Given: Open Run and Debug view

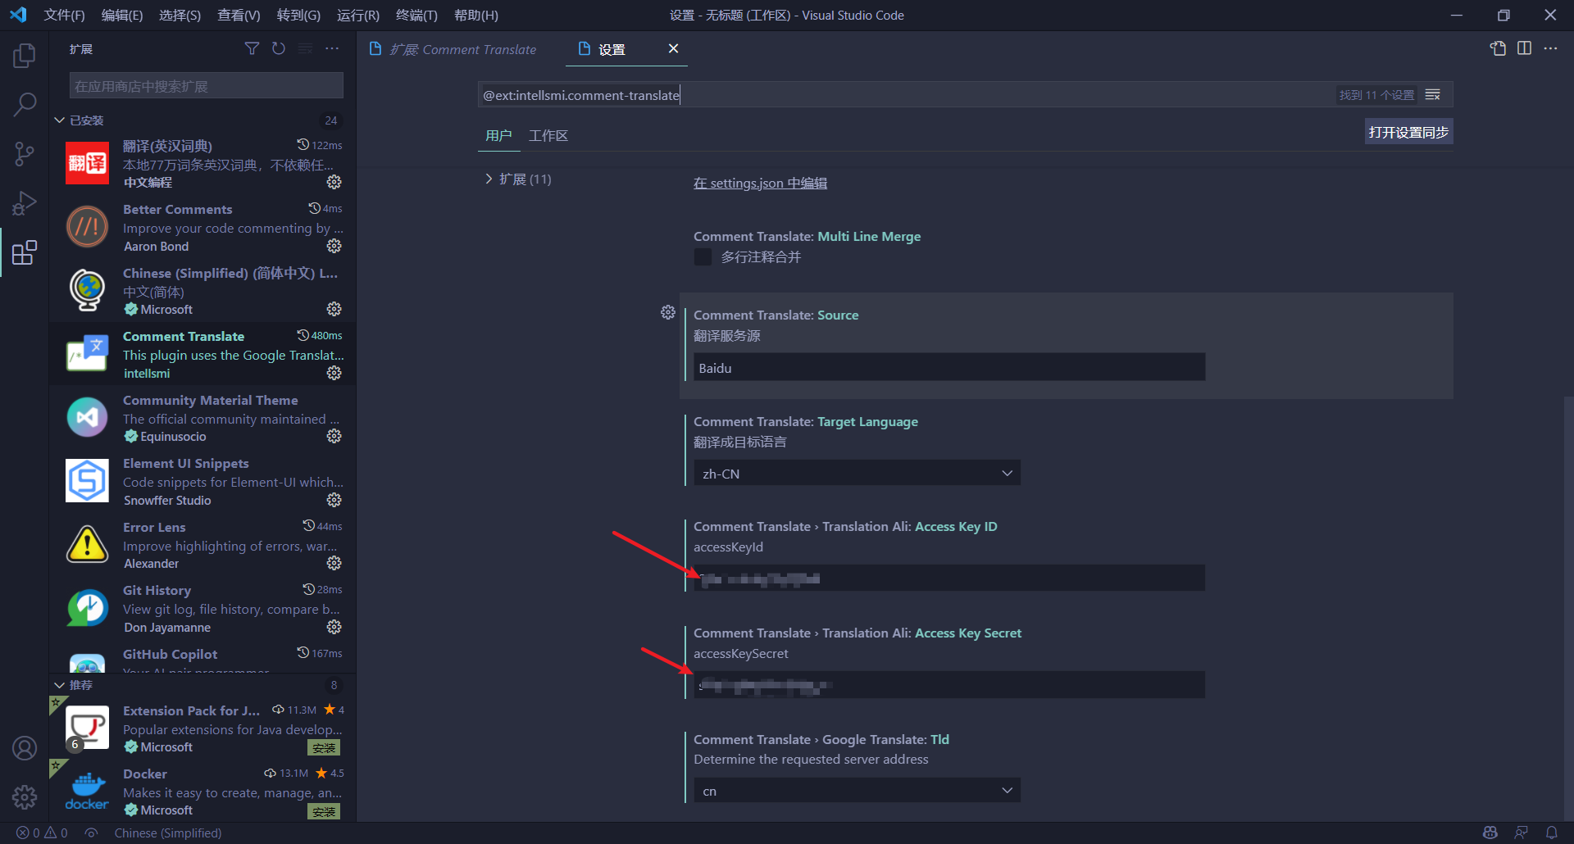Looking at the screenshot, I should click(x=25, y=203).
